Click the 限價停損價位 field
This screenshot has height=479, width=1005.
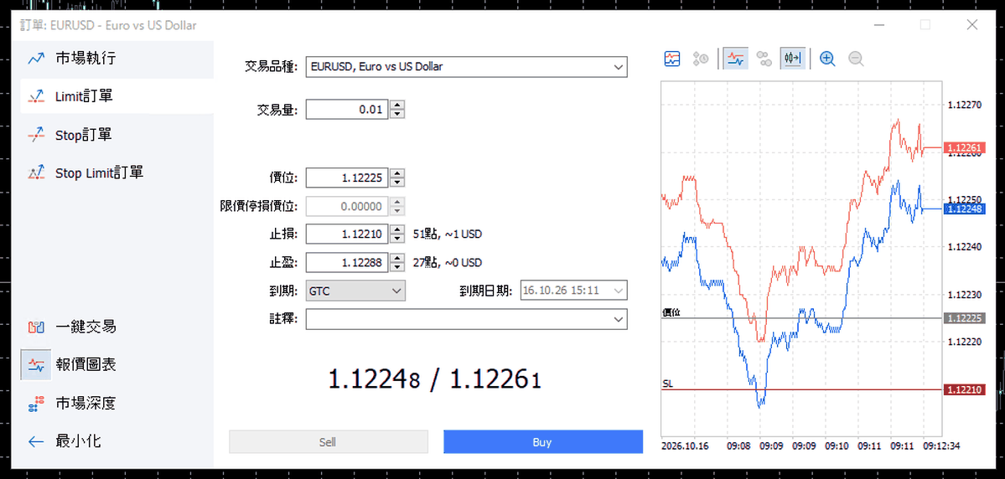pos(347,206)
